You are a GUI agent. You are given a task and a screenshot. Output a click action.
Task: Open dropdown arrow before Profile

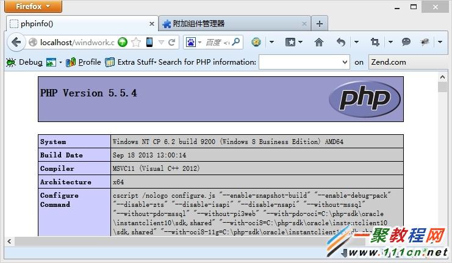pyautogui.click(x=60, y=62)
